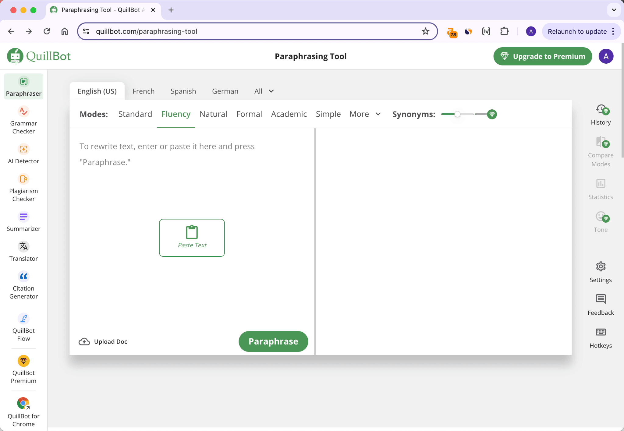Open the Plagiarism Checker tool

click(23, 188)
